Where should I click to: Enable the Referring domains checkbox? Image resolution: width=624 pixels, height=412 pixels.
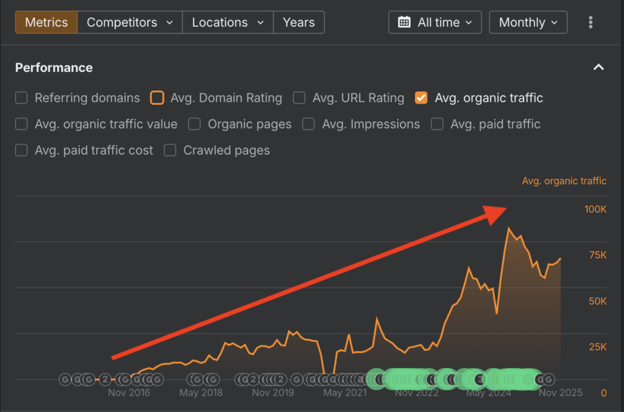click(22, 98)
